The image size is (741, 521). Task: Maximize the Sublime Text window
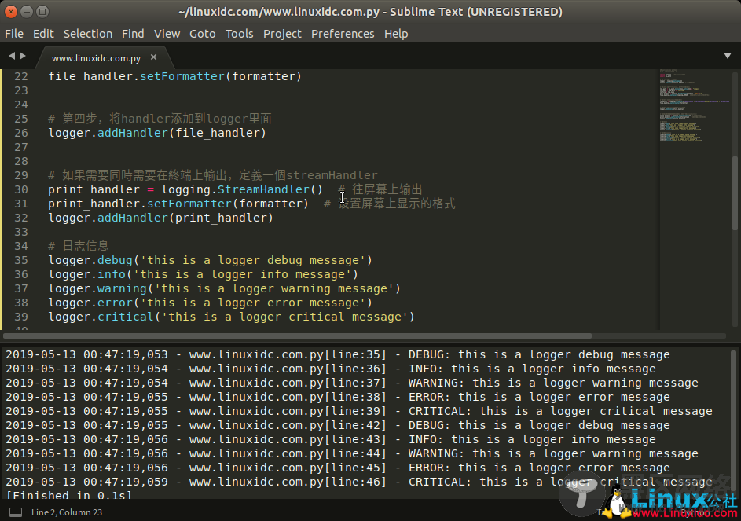(x=42, y=12)
